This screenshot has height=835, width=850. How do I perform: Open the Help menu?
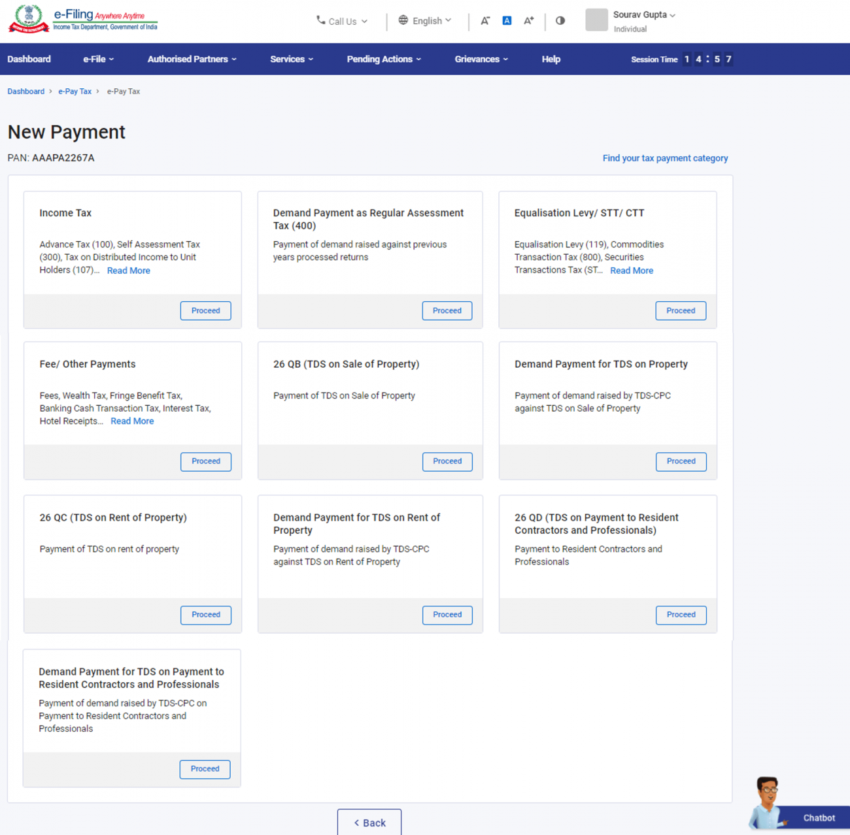click(551, 59)
